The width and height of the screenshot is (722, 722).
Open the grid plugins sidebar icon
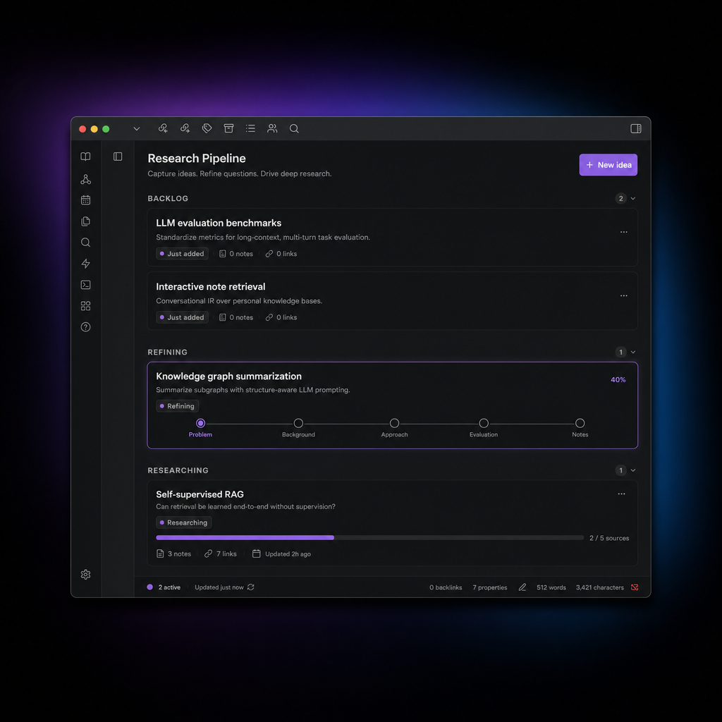(x=85, y=306)
